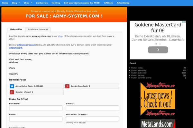The width and height of the screenshot is (193, 128).
Task: Click the Goldene MasterCard ad headline
Action: coord(158,28)
